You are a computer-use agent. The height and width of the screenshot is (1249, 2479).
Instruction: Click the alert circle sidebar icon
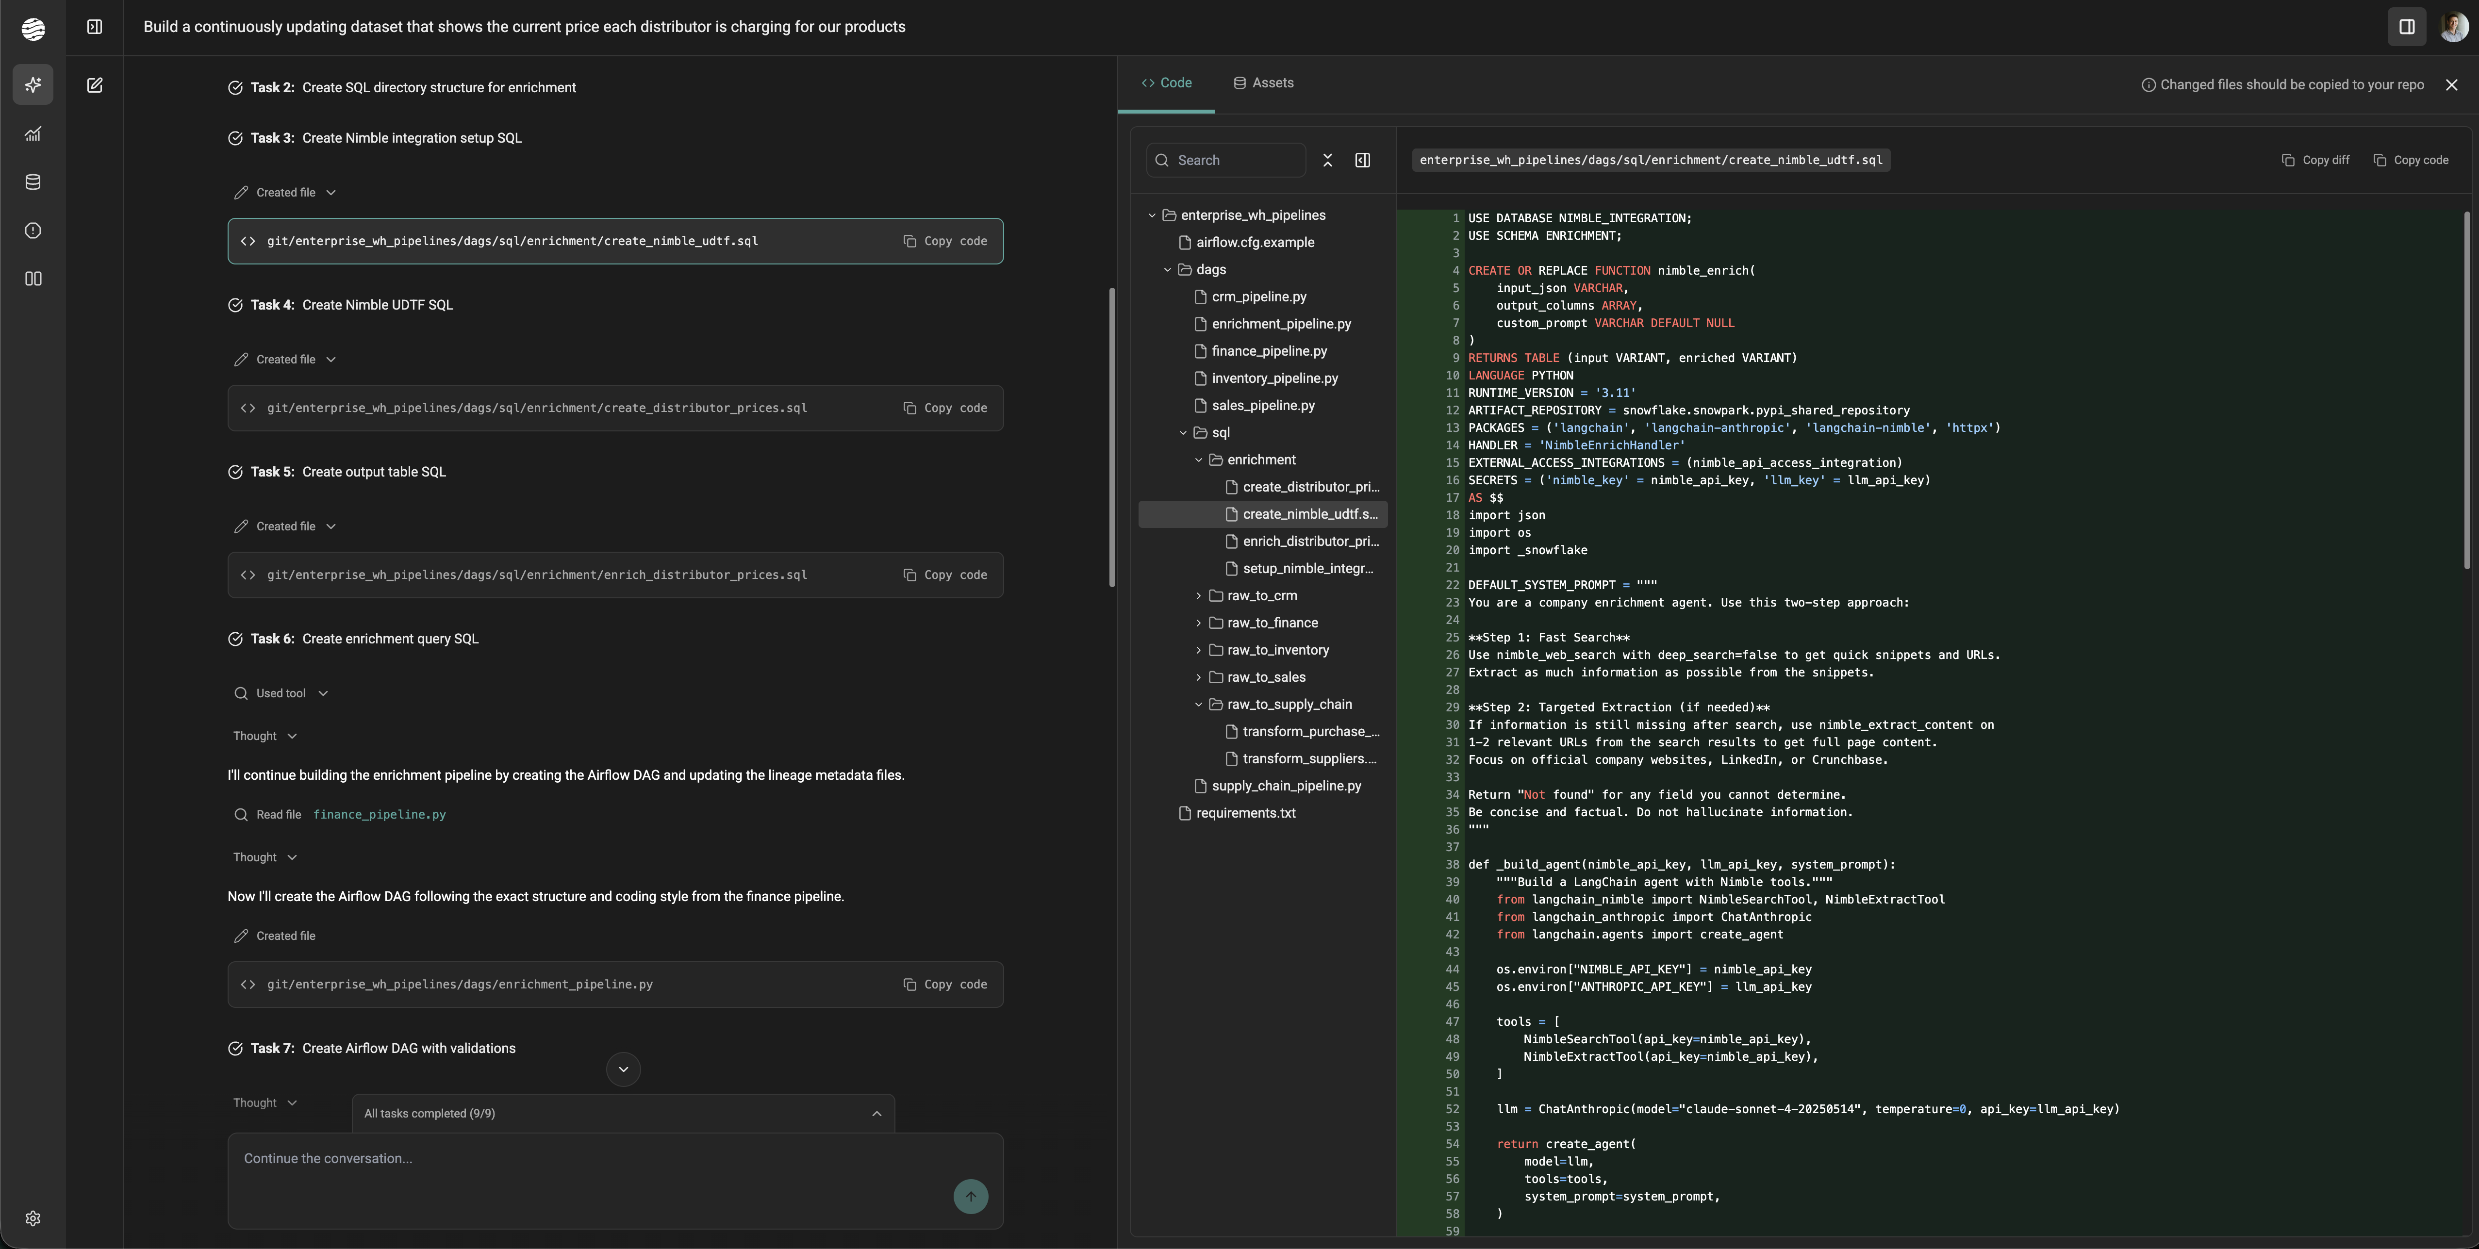[33, 230]
